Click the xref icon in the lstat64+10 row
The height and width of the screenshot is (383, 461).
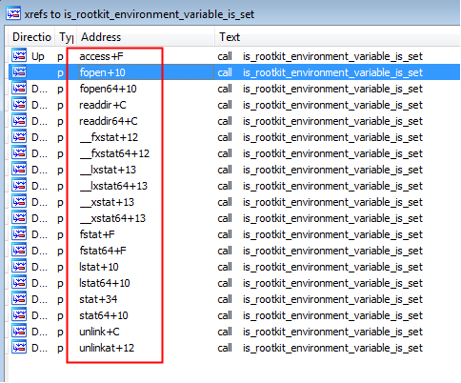point(19,282)
